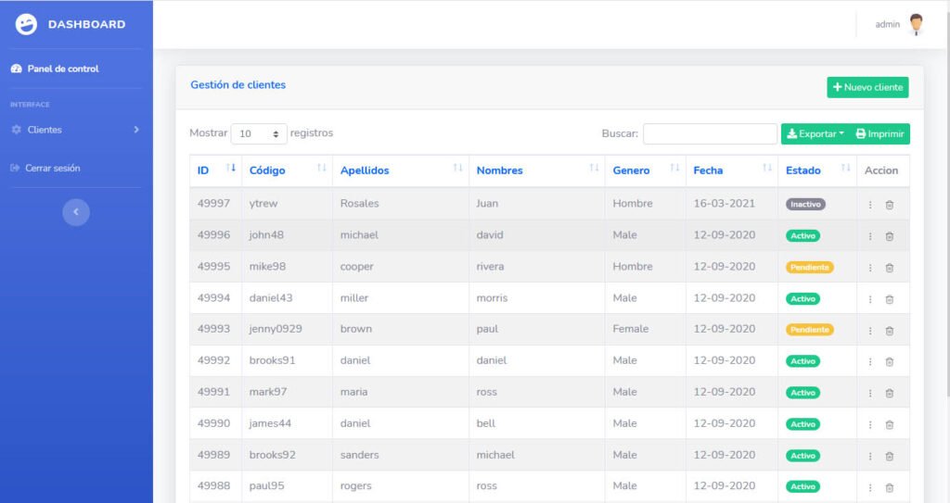The image size is (950, 503).
Task: Open the Mostrar registros count dropdown
Action: 259,133
